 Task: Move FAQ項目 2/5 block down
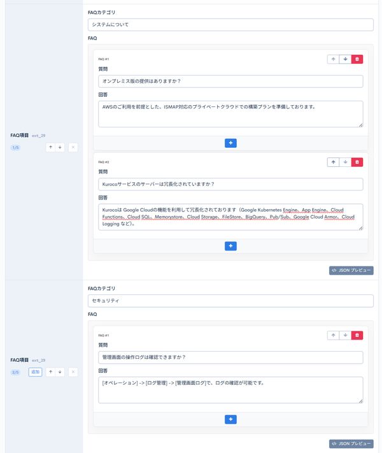(60, 372)
